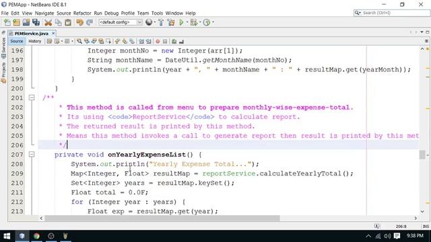Maximize the editor window icon
Viewport: 431px width, 242px height.
tap(428, 32)
